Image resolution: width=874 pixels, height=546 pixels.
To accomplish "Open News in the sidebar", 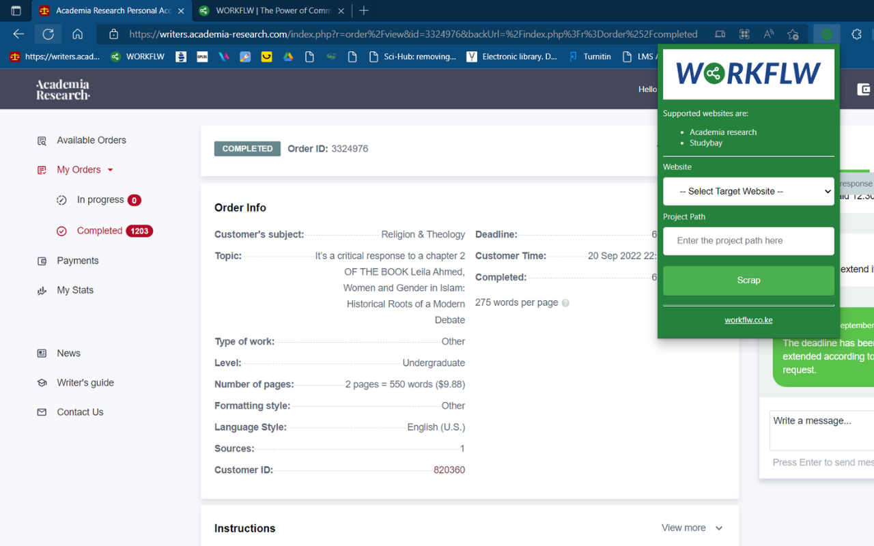I will (x=68, y=353).
